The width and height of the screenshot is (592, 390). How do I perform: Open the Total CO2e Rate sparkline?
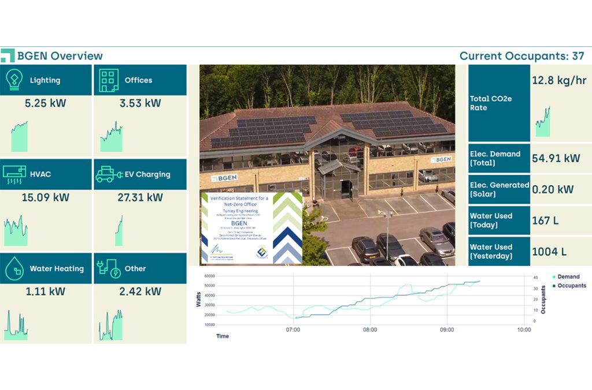click(x=543, y=121)
